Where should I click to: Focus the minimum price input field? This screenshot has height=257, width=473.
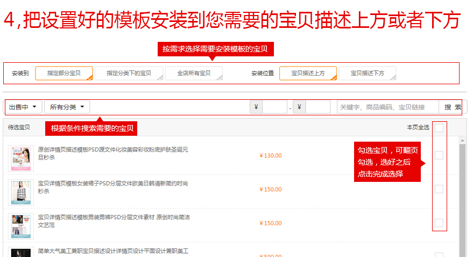274,107
